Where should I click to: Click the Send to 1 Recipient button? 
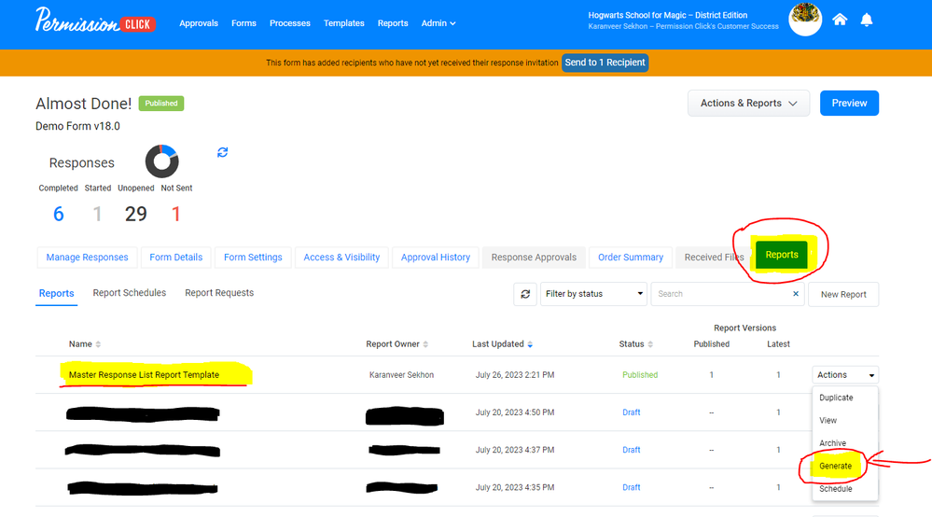click(605, 63)
